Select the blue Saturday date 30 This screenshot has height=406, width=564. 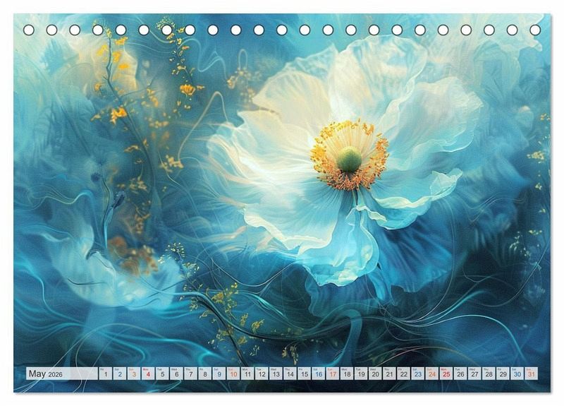coord(517,374)
